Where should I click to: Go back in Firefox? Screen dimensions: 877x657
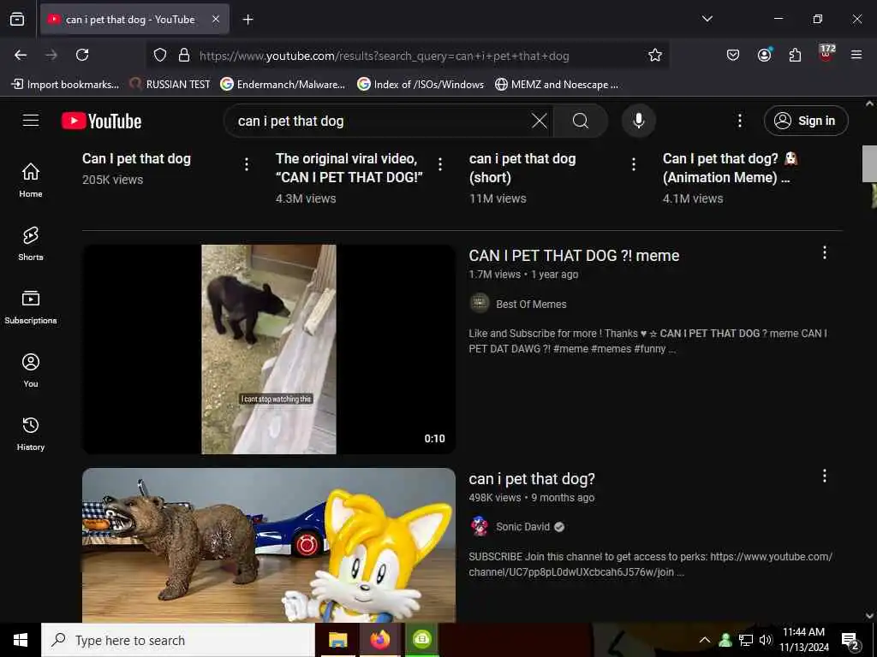(x=21, y=55)
